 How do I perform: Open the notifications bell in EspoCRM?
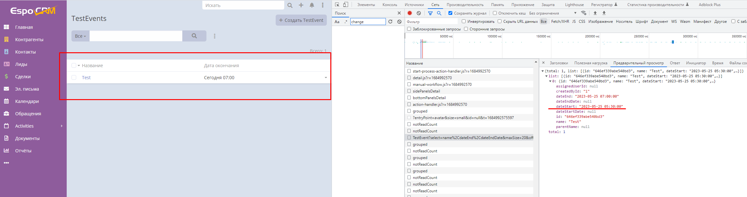tap(312, 5)
